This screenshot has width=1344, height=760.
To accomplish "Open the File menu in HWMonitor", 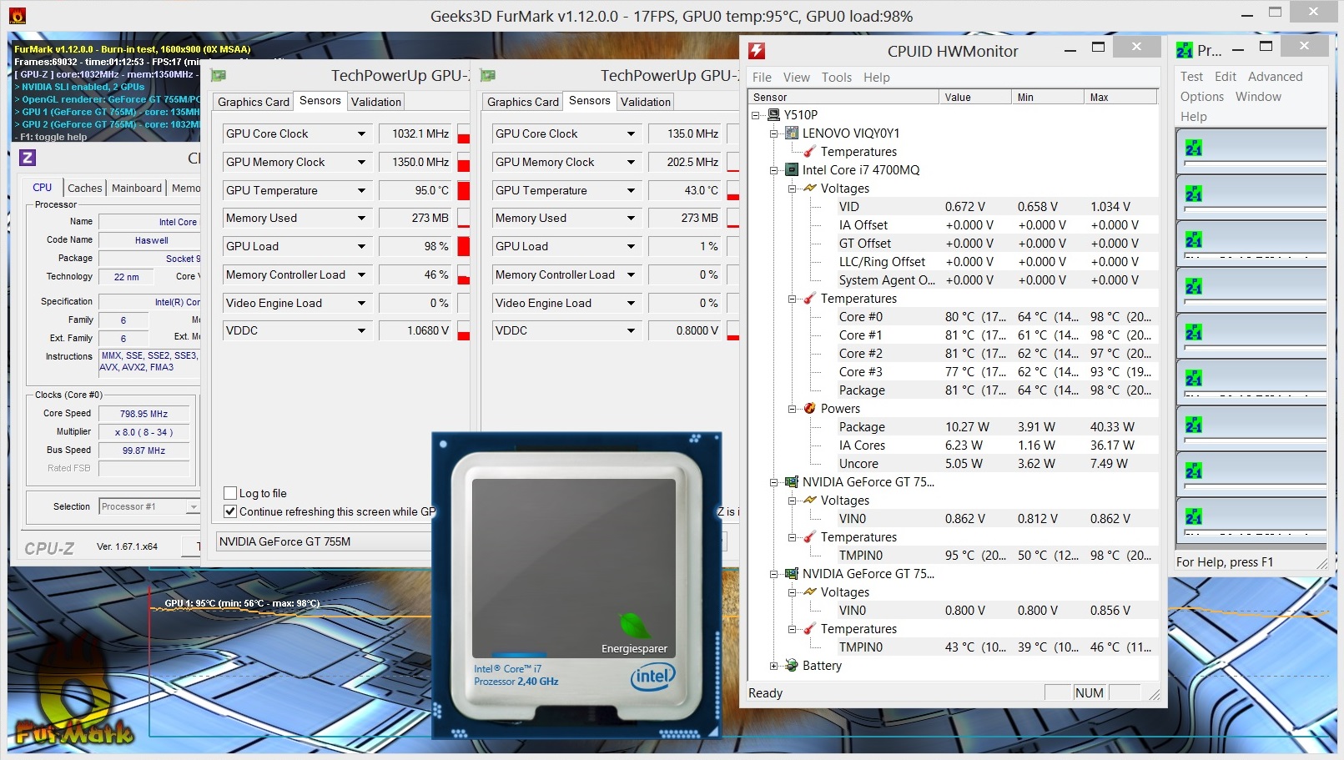I will click(x=762, y=78).
